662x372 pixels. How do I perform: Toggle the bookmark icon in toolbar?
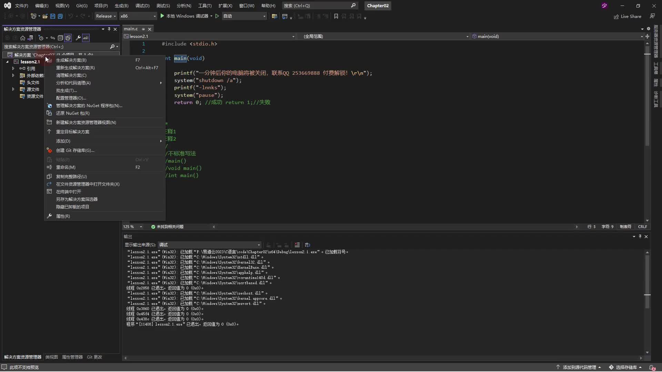pyautogui.click(x=336, y=16)
